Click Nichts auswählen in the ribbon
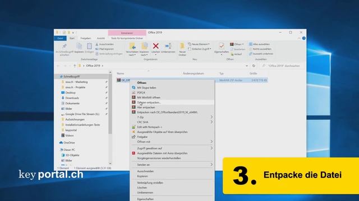The image size is (359, 201). click(260, 49)
